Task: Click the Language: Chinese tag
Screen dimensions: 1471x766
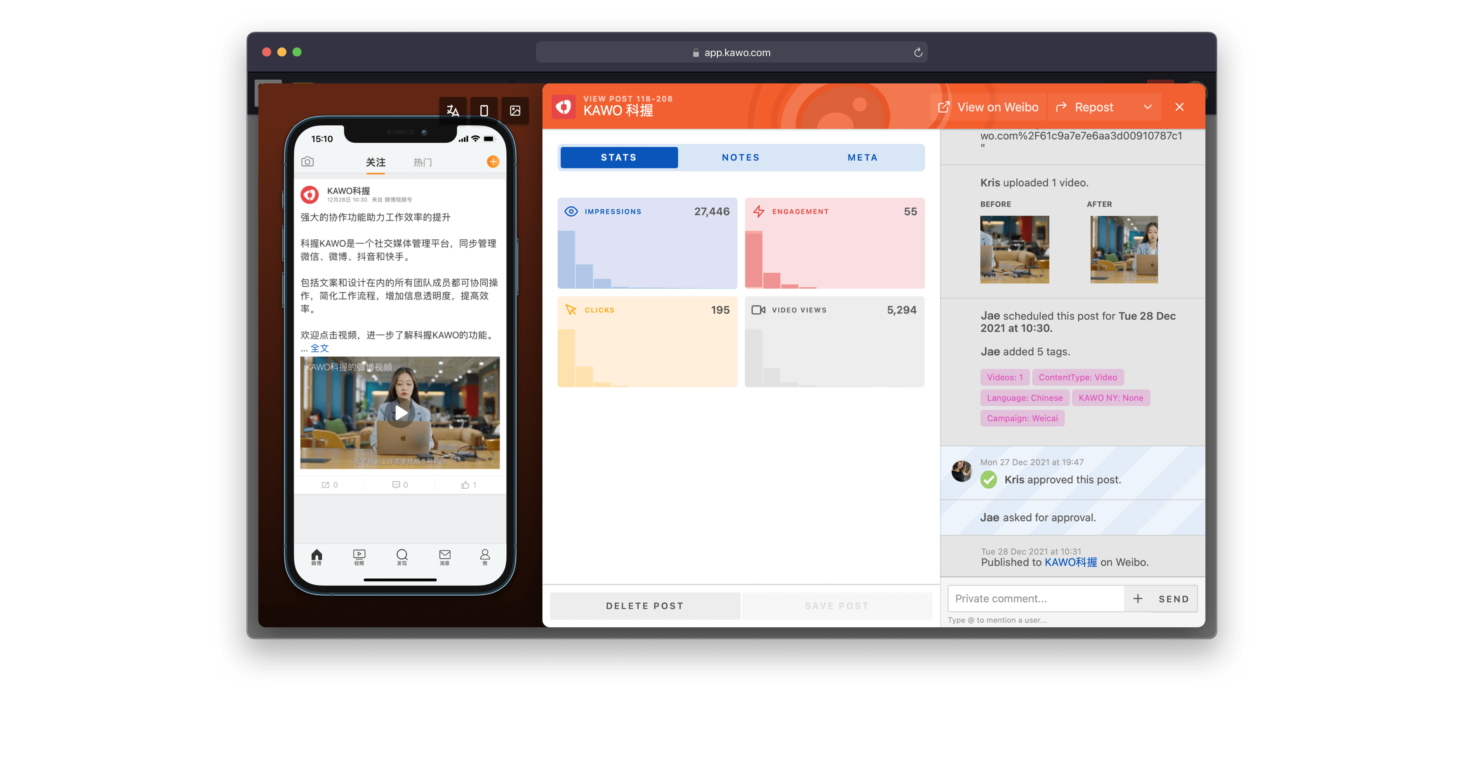Action: (1024, 398)
